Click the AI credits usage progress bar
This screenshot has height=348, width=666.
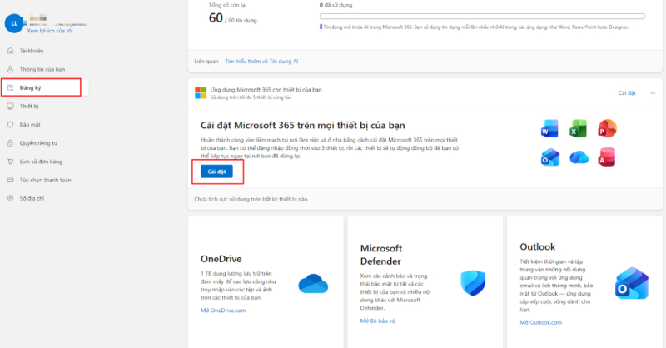[482, 16]
